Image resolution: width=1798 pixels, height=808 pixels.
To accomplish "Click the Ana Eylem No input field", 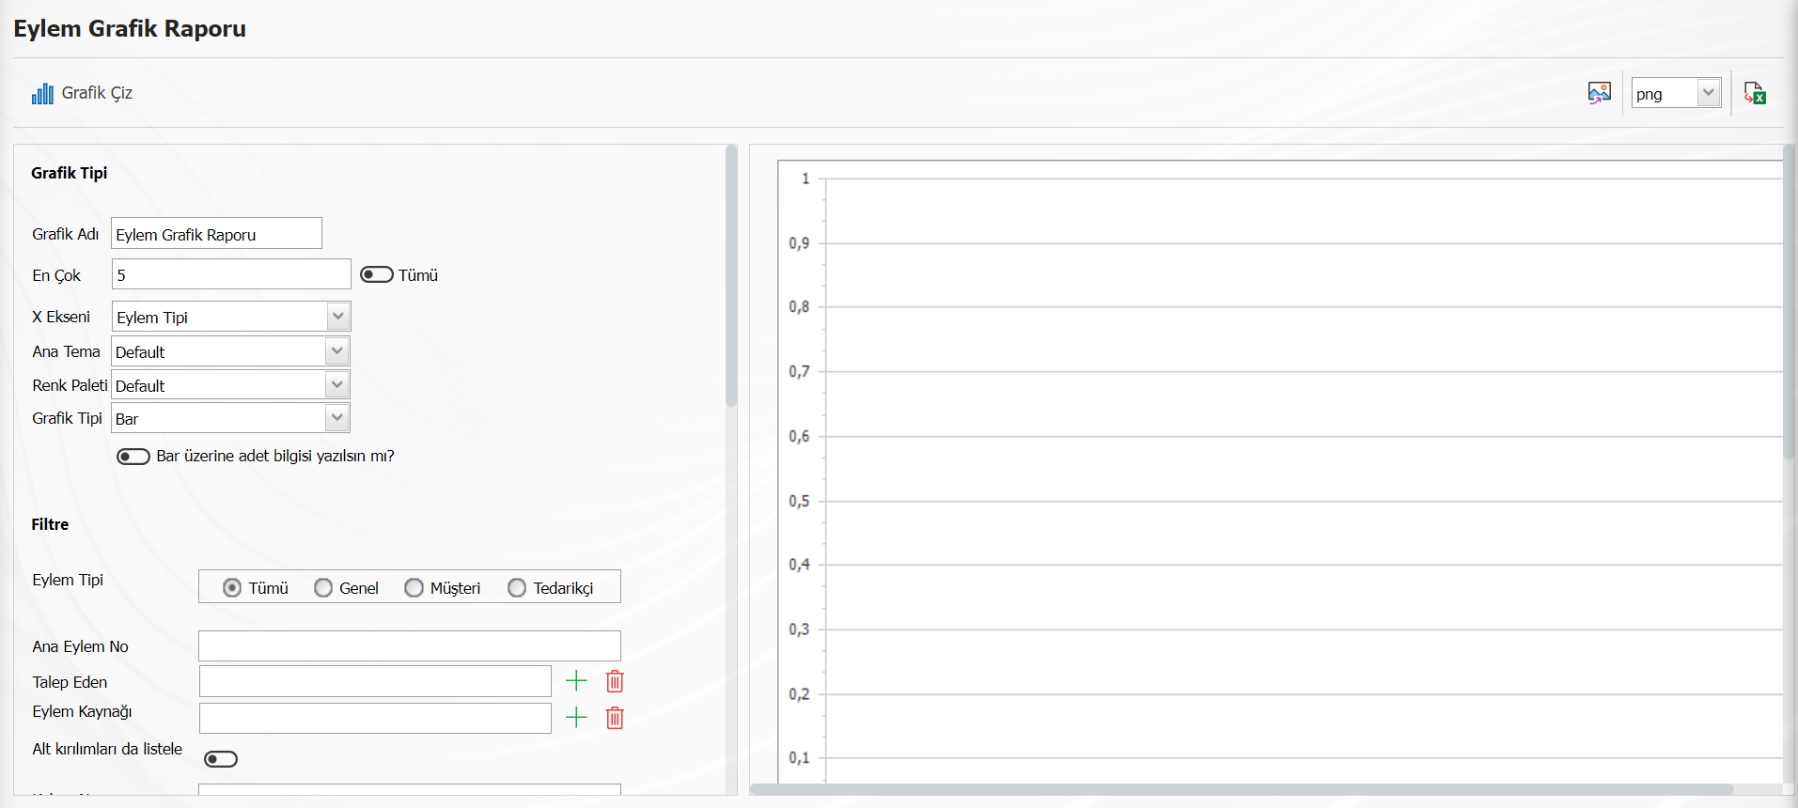I will click(x=410, y=645).
